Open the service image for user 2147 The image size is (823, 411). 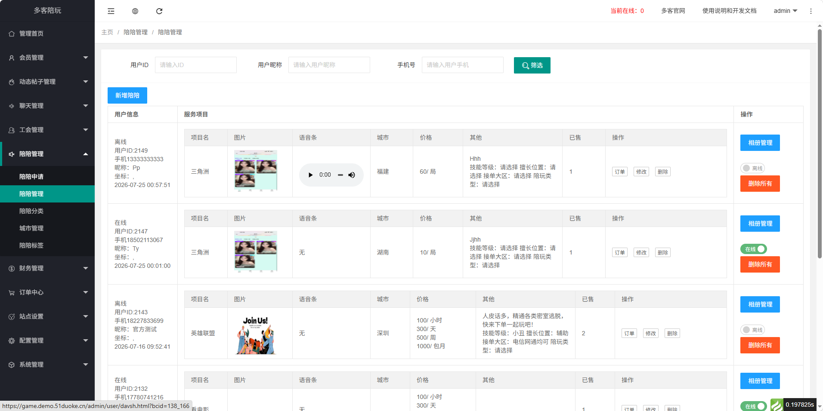[256, 252]
